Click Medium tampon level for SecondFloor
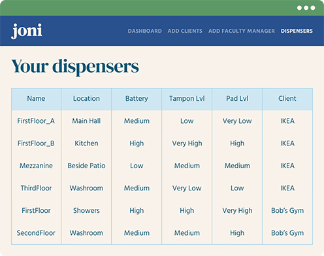 (187, 233)
